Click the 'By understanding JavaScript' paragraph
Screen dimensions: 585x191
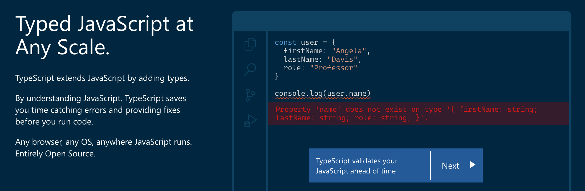(100, 110)
